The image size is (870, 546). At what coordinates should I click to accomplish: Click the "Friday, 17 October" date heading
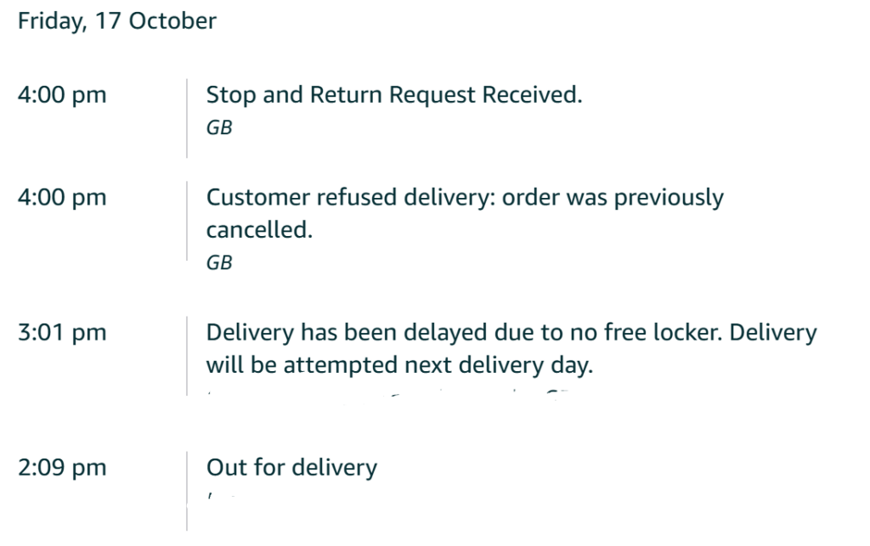coord(117,21)
